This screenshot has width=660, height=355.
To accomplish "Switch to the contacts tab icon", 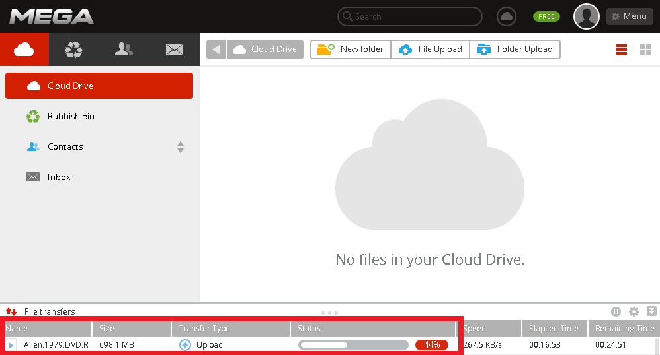I will [x=124, y=49].
